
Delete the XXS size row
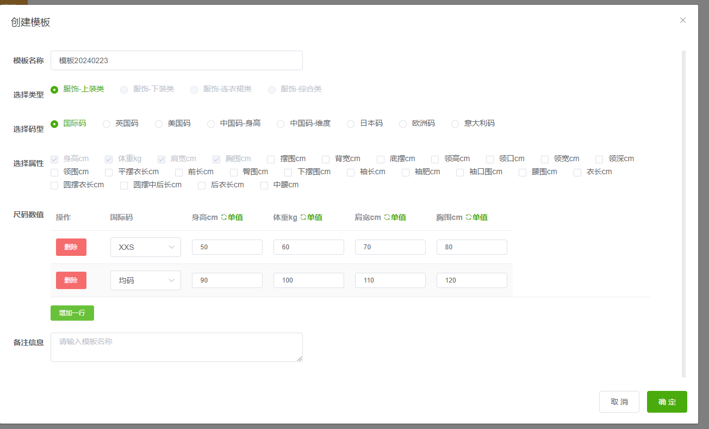click(x=71, y=247)
